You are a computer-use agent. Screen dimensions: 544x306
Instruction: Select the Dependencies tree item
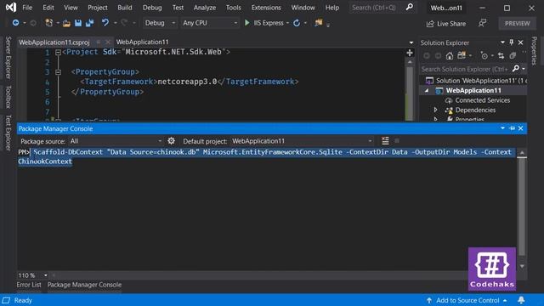(475, 110)
